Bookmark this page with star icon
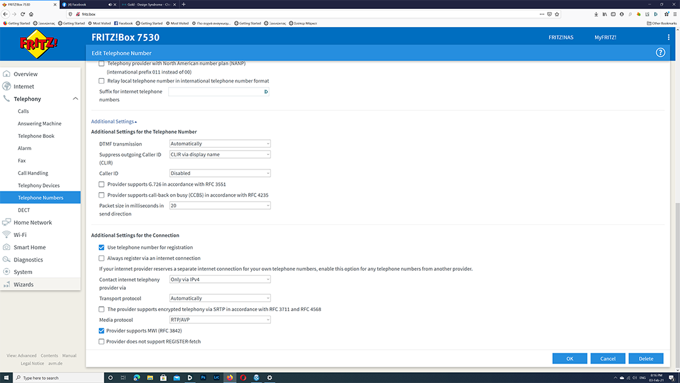The width and height of the screenshot is (680, 383). [x=557, y=14]
